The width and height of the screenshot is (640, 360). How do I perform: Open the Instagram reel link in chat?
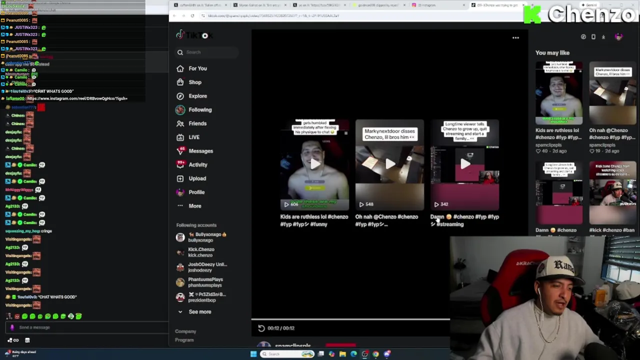(x=77, y=98)
